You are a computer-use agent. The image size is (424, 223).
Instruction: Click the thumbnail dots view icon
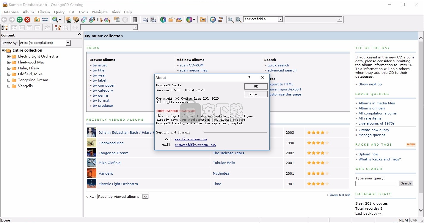pos(45,20)
